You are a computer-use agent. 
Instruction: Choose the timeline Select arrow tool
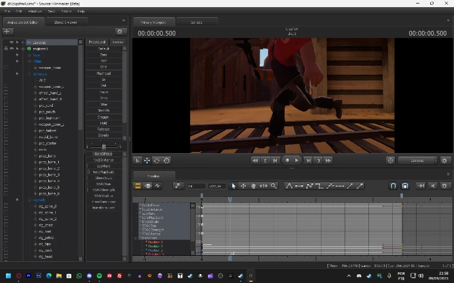(234, 186)
